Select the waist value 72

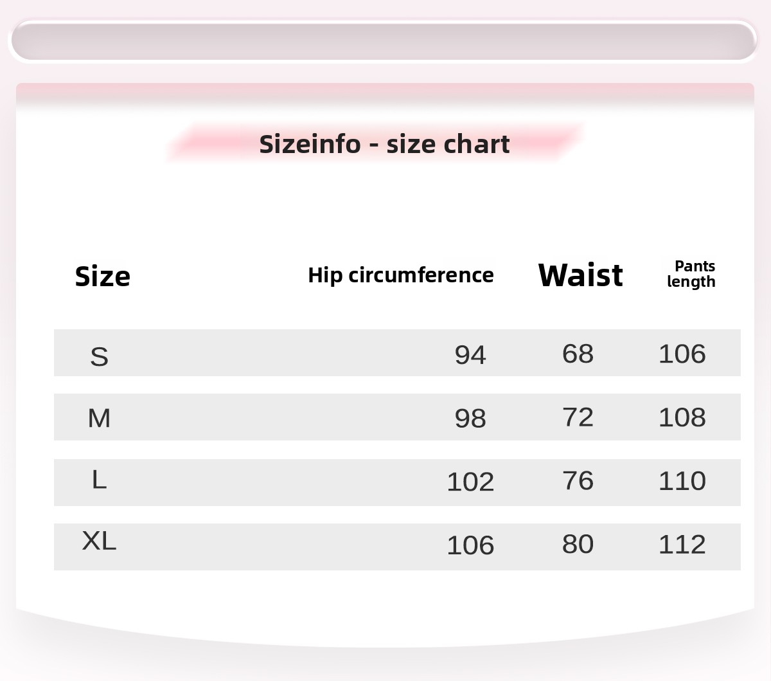578,417
